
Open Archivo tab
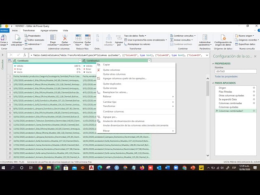click(4, 30)
